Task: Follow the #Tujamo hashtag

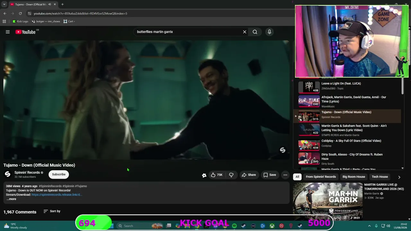Action: pyautogui.click(x=81, y=186)
